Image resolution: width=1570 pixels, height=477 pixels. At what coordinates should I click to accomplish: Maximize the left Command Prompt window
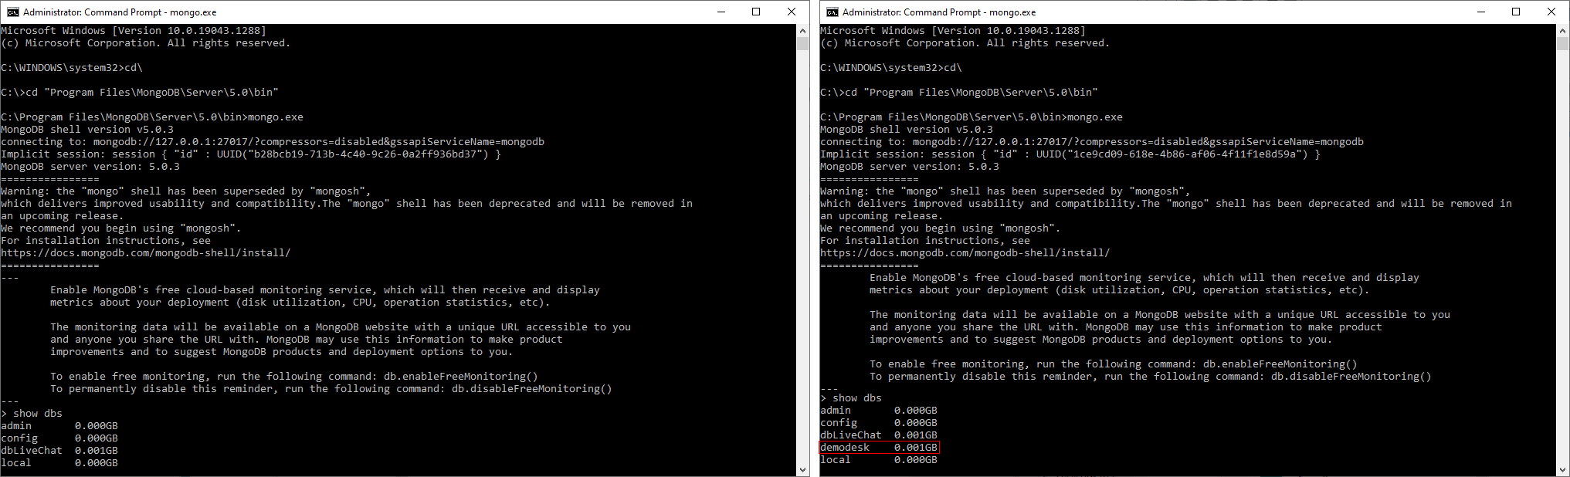coord(756,12)
